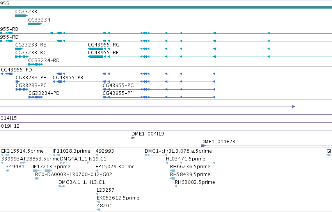Image resolution: width=332 pixels, height=212 pixels.
Task: Select EST EK215514.5prime
Action: 23,151
